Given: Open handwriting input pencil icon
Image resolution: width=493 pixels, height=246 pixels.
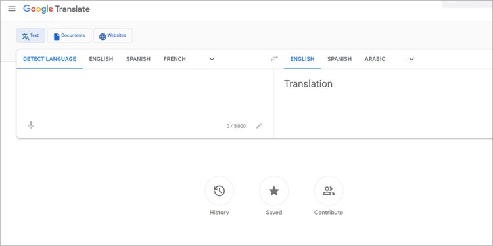Looking at the screenshot, I should coord(259,126).
